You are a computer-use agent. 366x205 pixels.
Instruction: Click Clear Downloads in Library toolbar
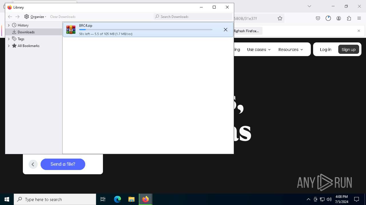point(63,17)
